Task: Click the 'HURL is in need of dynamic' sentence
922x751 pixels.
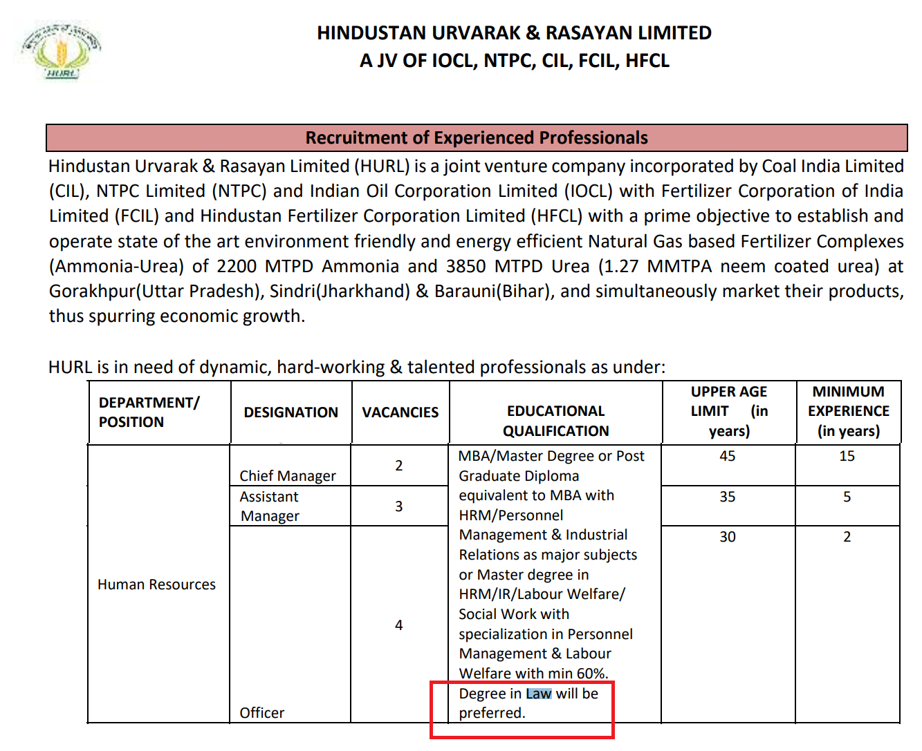Action: (x=357, y=368)
